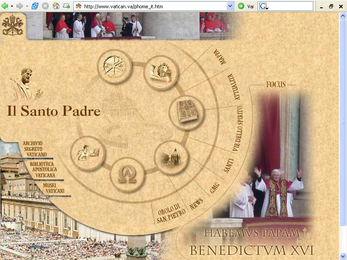Reload the page with the refresh icon
Viewport: 347px width, 260px height.
[x=35, y=6]
